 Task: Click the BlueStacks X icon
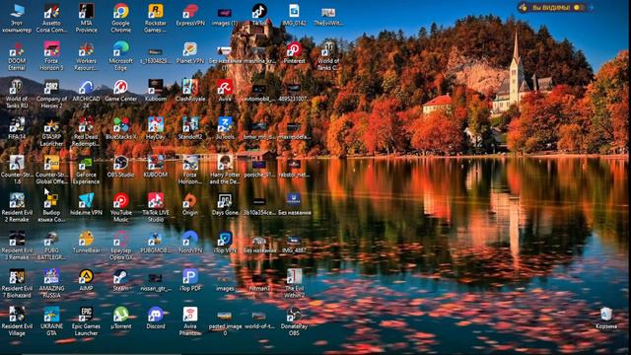coord(120,129)
